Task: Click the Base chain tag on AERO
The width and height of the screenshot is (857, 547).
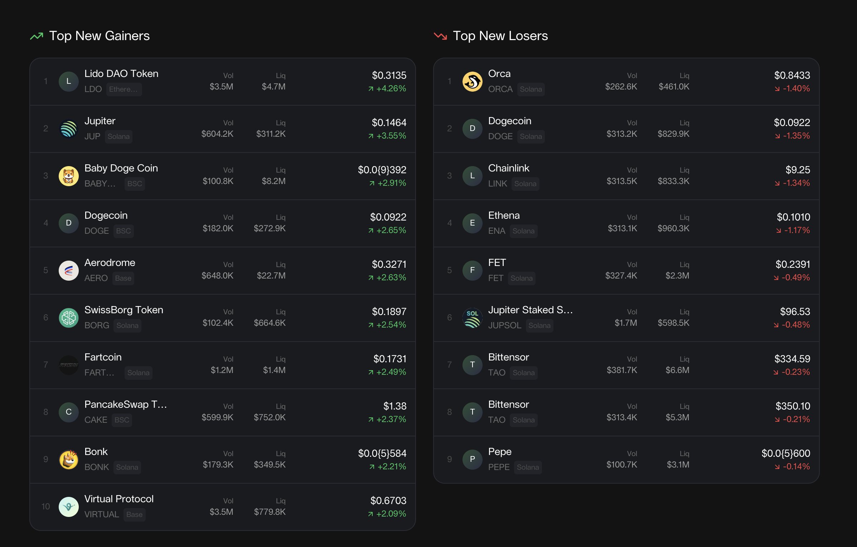Action: (123, 278)
